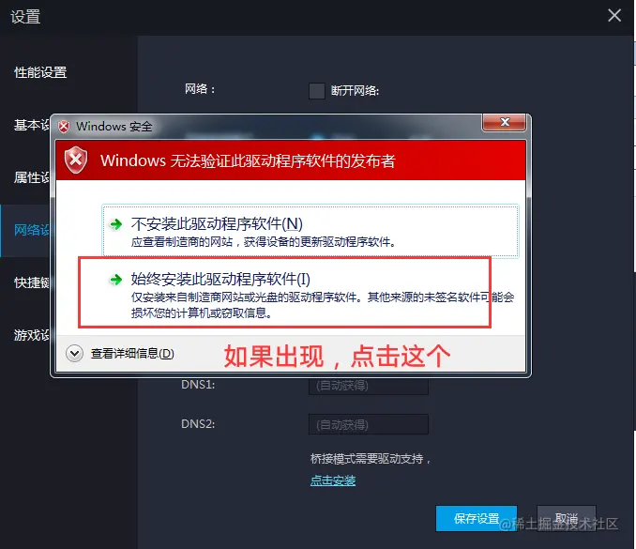The width and height of the screenshot is (636, 549).
Task: Click the 网络： label
Action: click(x=200, y=88)
